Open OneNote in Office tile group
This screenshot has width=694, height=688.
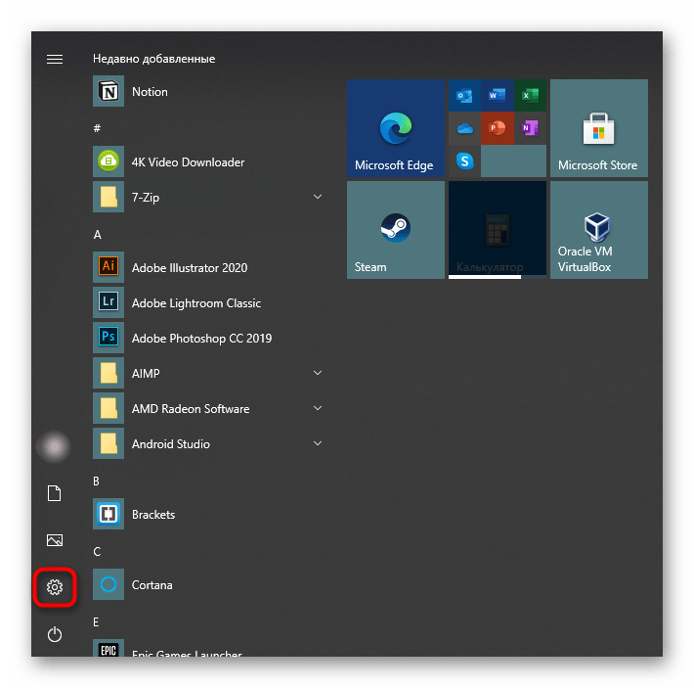pyautogui.click(x=530, y=128)
